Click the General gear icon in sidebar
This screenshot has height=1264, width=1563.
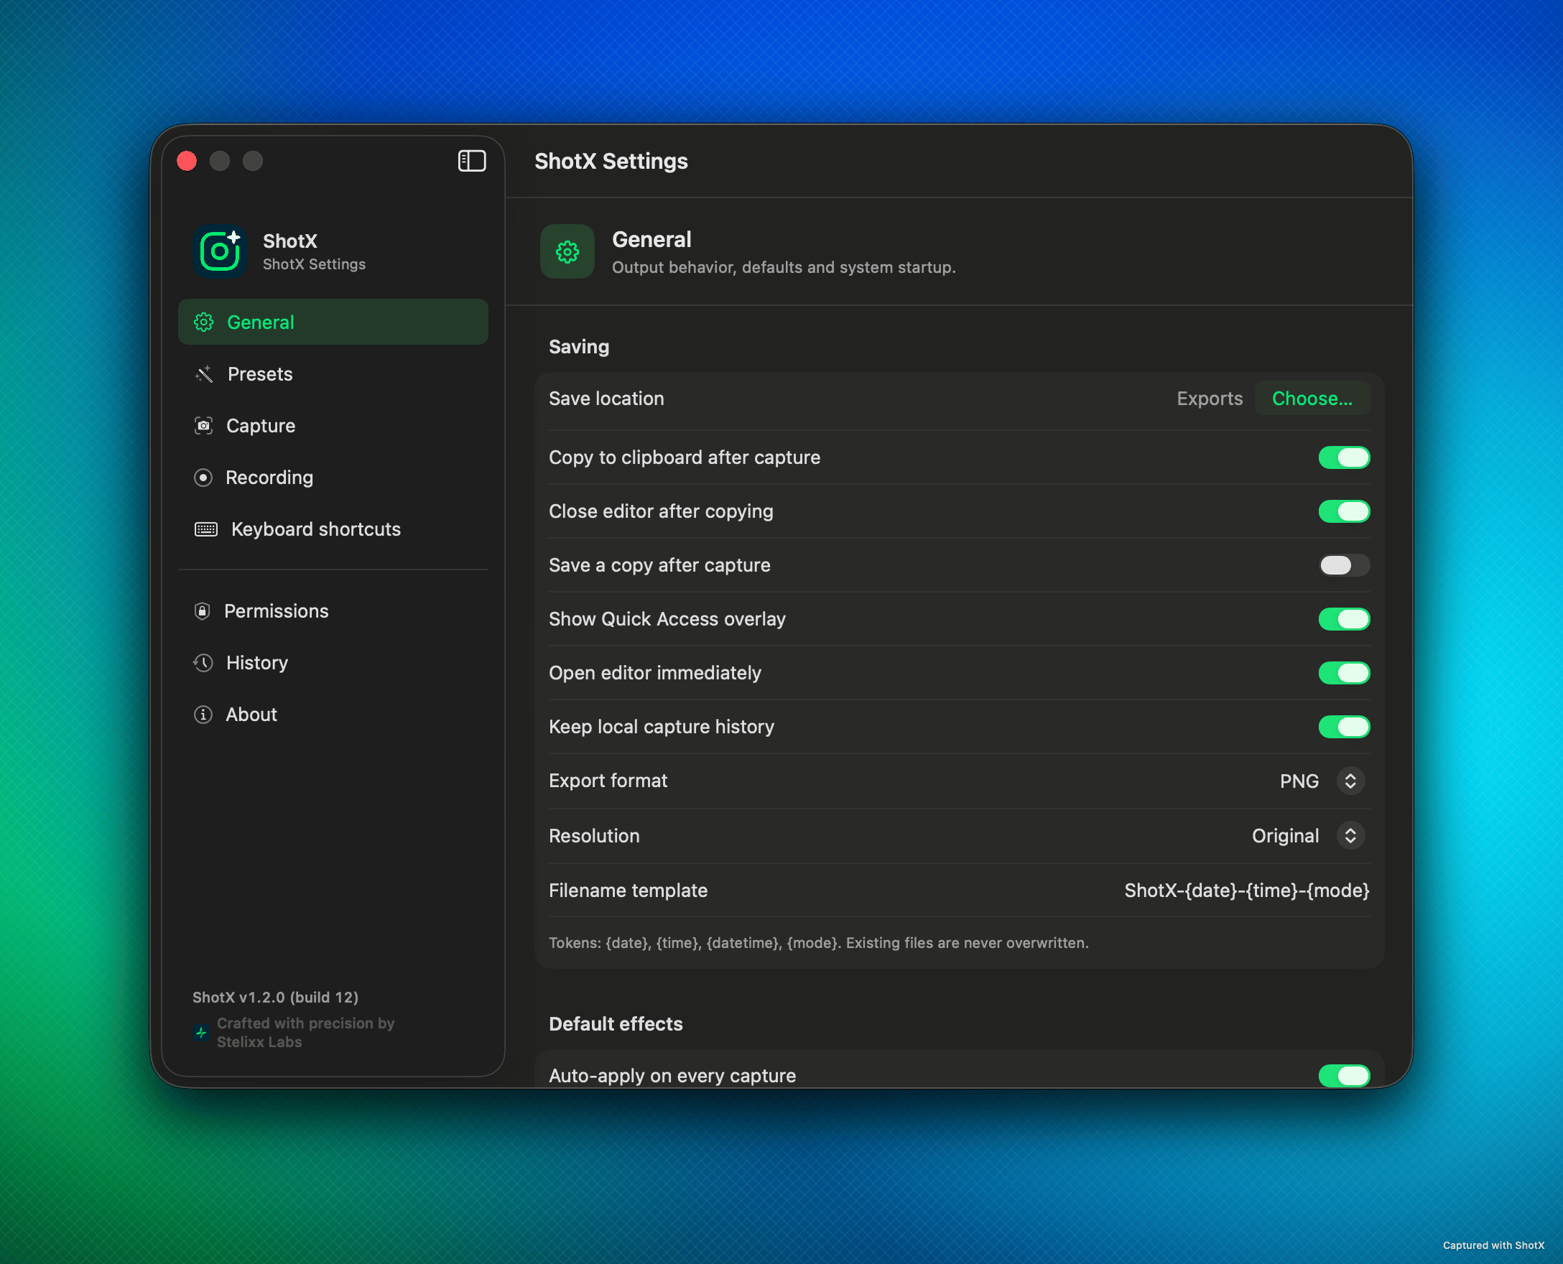point(204,322)
